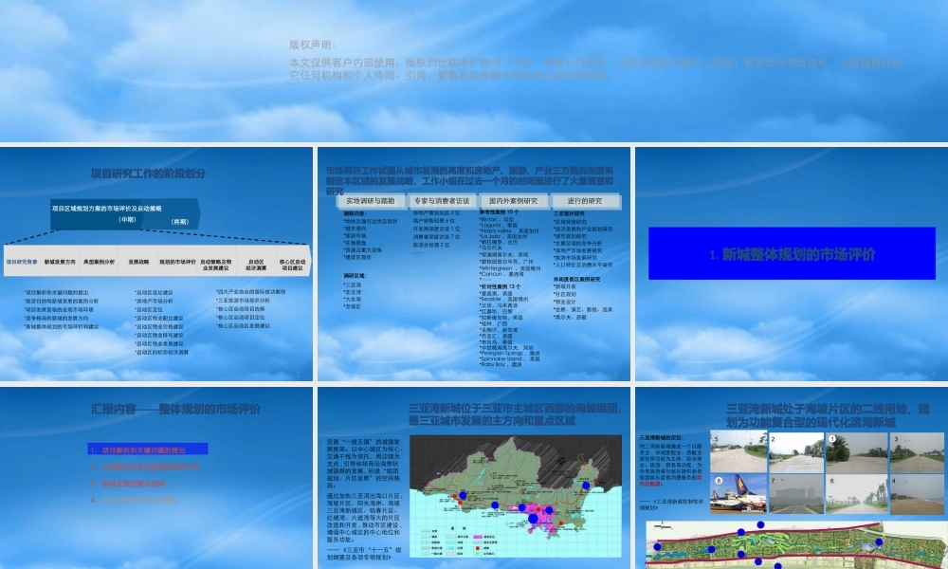Click the blue 1. 新城整体规划的市场评价 box

(x=792, y=253)
